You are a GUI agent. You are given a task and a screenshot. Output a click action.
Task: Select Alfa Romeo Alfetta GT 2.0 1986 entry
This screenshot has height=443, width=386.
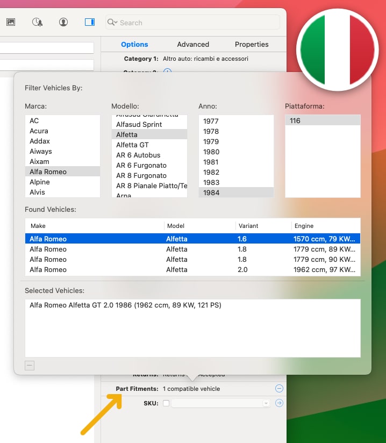point(192,305)
